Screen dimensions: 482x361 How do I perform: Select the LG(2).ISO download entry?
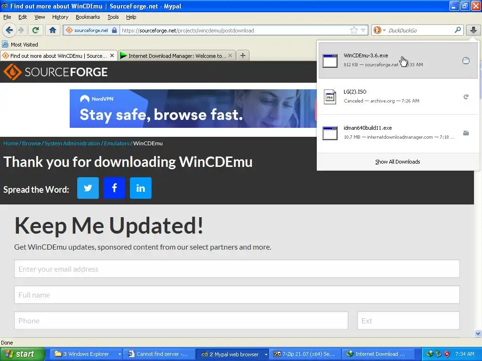point(398,96)
